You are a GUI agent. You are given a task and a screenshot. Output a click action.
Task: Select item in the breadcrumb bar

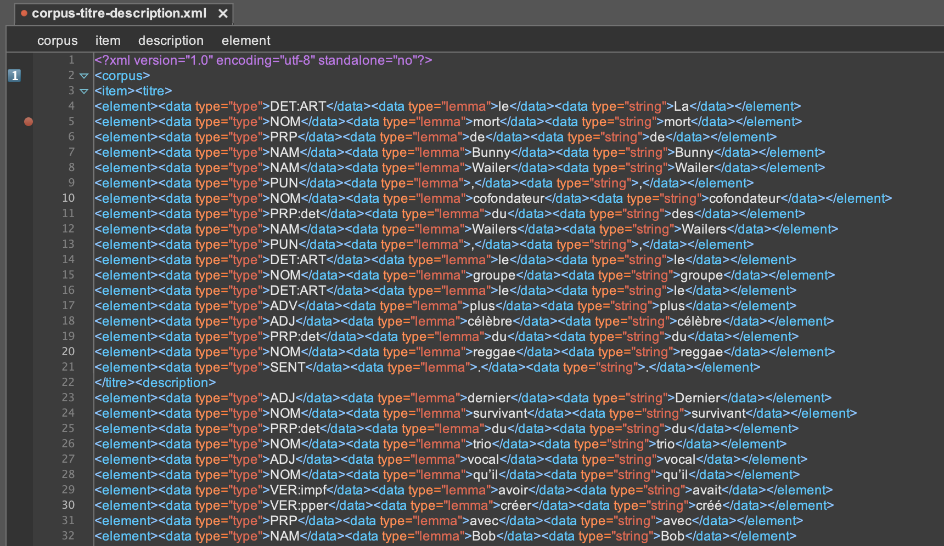click(108, 41)
